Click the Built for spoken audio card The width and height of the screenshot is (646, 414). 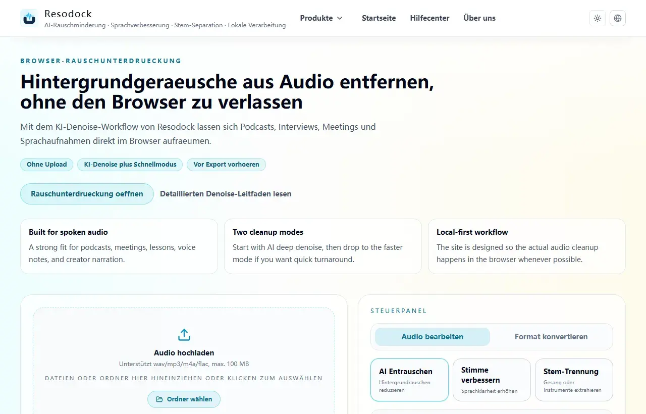(x=119, y=246)
